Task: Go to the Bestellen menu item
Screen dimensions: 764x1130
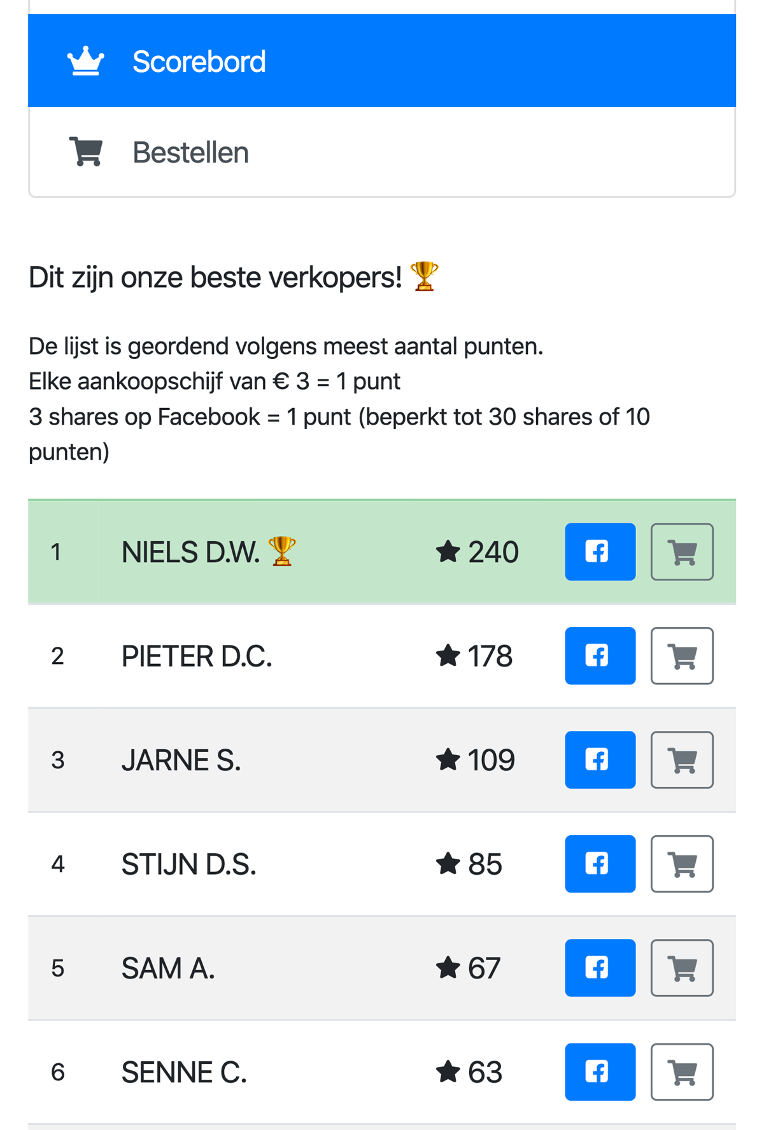Action: pyautogui.click(x=190, y=153)
